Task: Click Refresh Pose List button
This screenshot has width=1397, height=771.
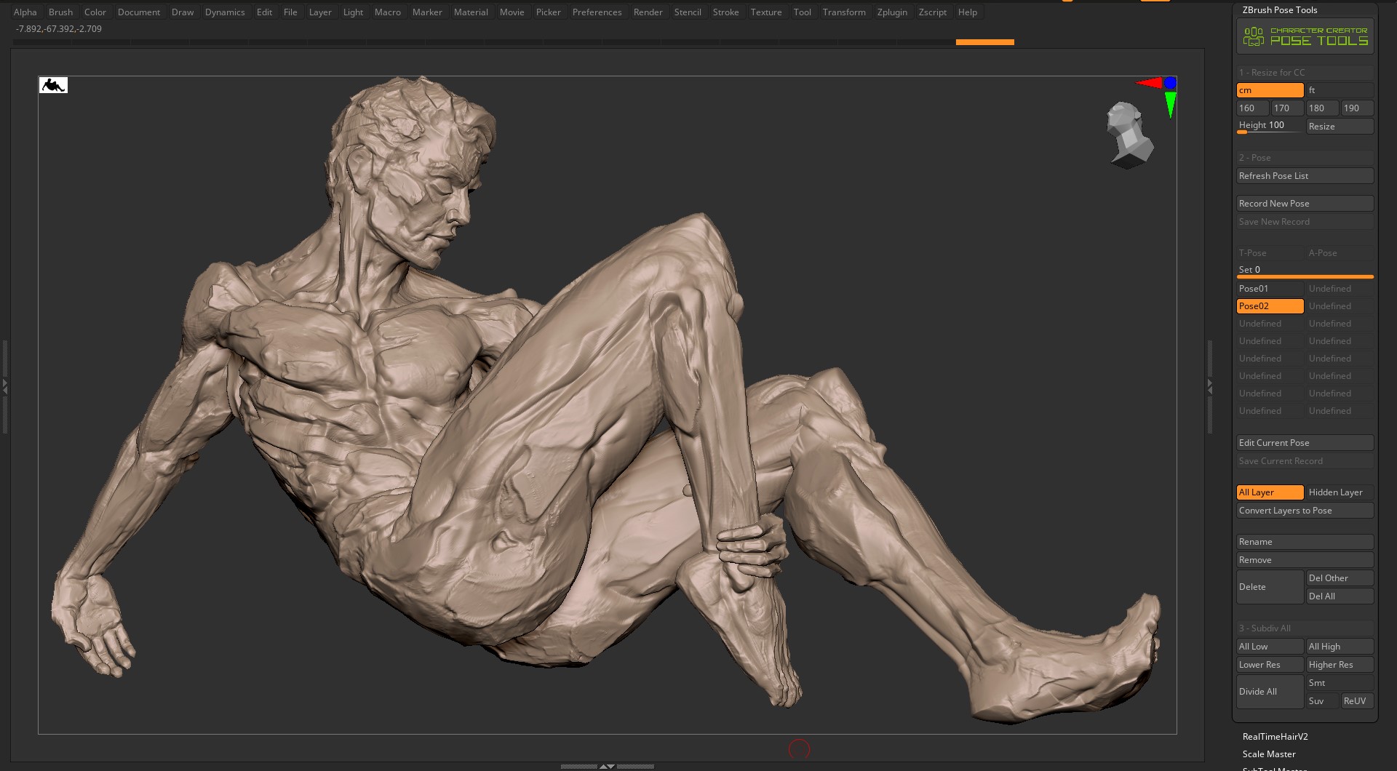Action: pos(1305,176)
